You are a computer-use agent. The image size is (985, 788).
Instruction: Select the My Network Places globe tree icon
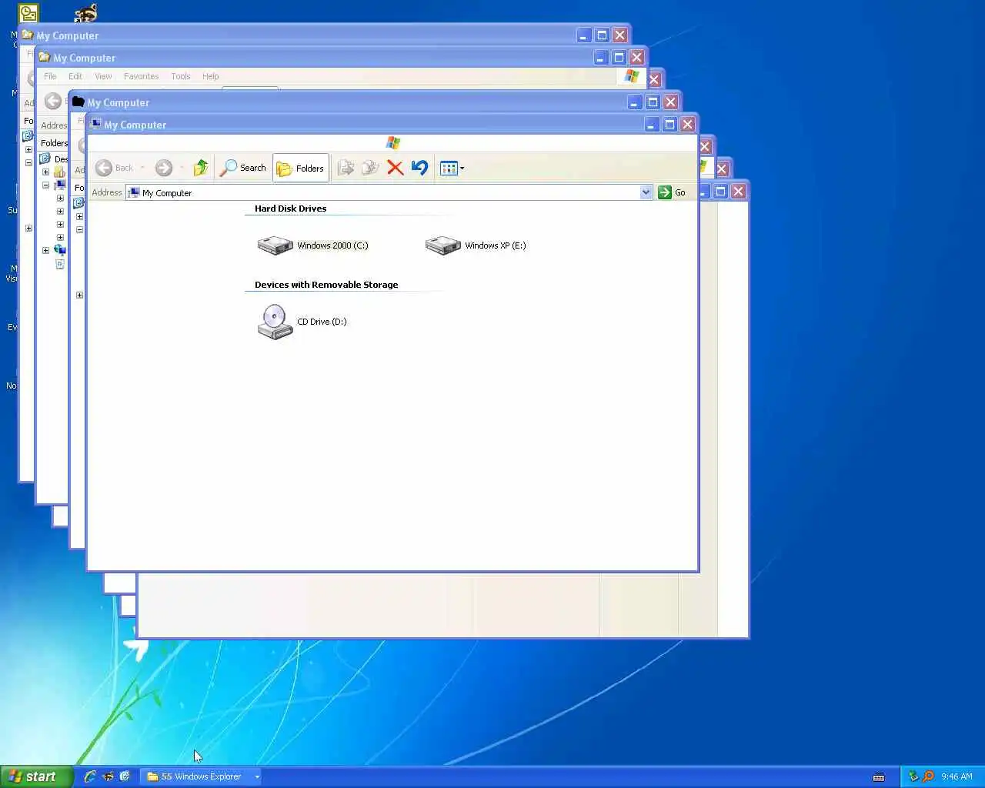(x=59, y=250)
